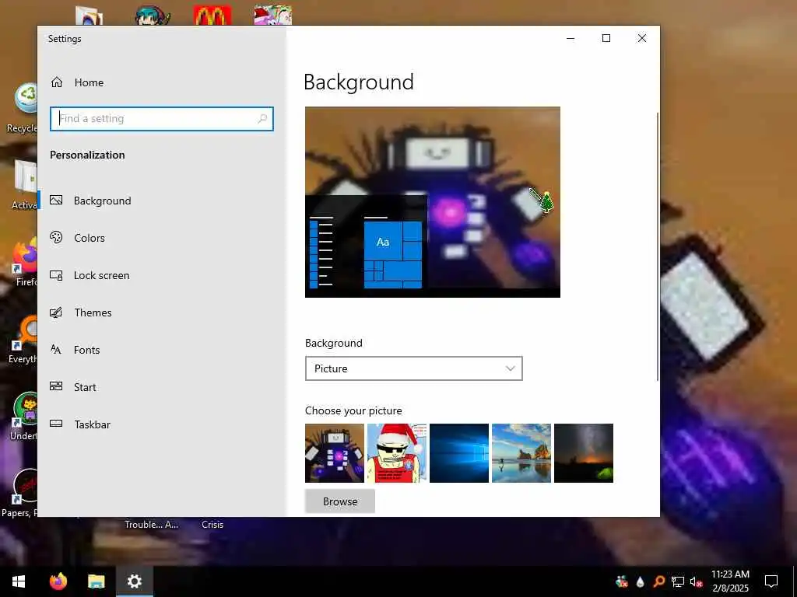Click the orange Everything search tray icon
This screenshot has width=797, height=597.
pyautogui.click(x=658, y=581)
